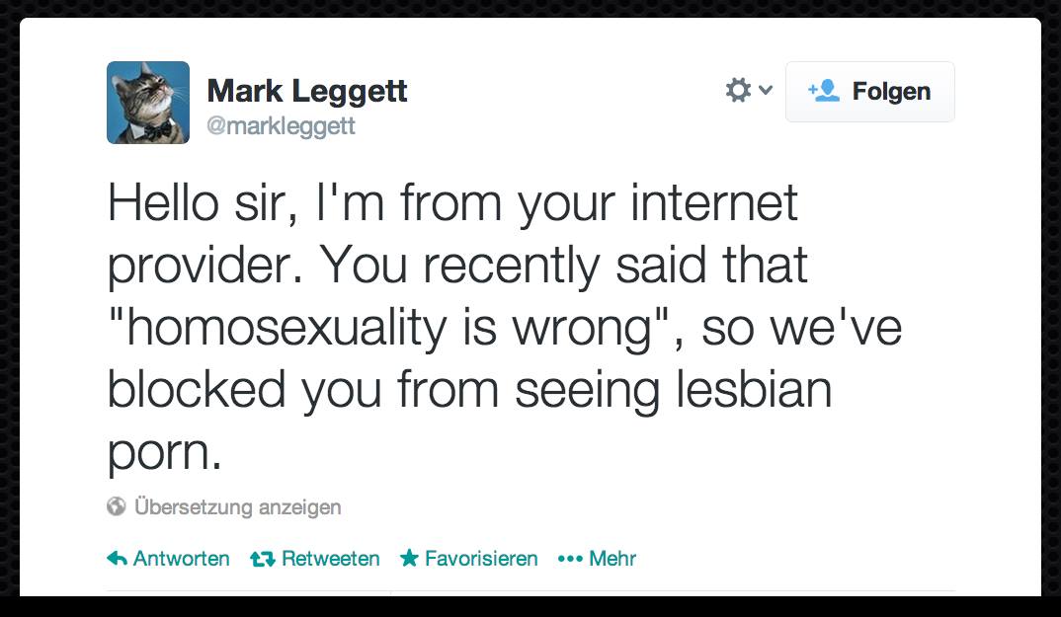Click the tweet text starting 'Hello sir'
The height and width of the screenshot is (617, 1061).
pyautogui.click(x=452, y=204)
